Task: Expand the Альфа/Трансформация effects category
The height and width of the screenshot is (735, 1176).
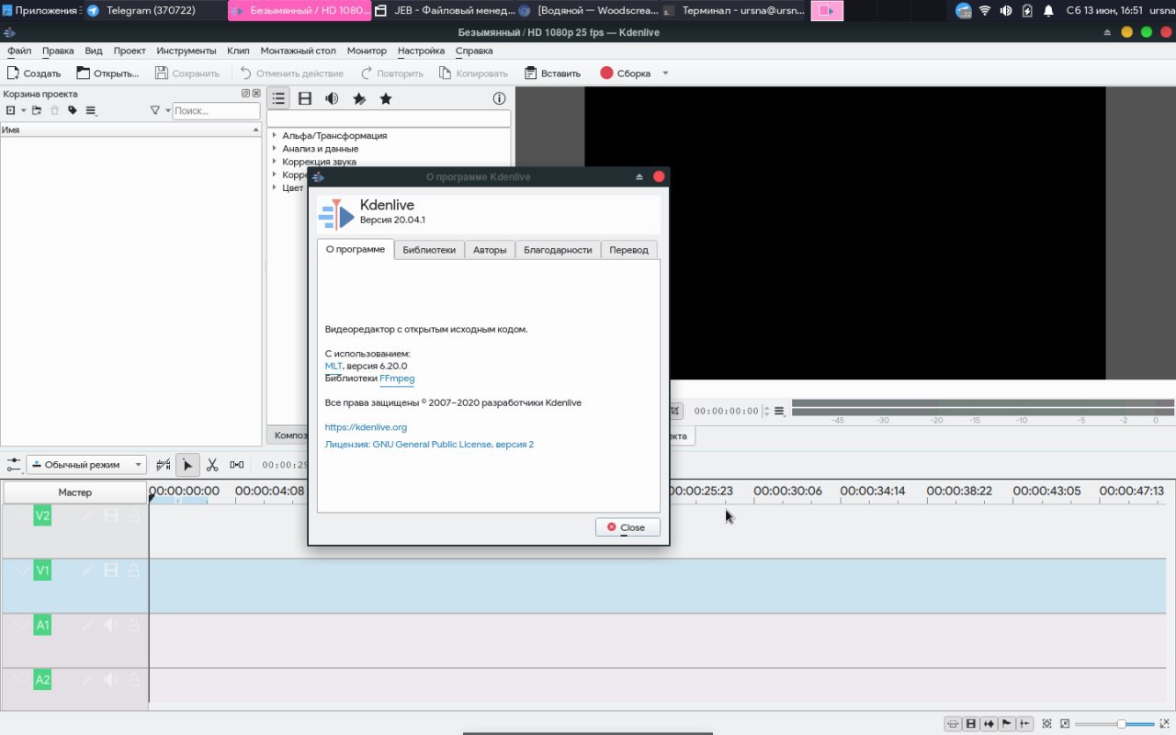Action: pos(275,136)
